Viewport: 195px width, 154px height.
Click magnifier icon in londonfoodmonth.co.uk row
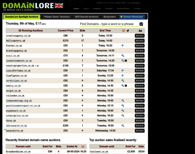click(123, 61)
